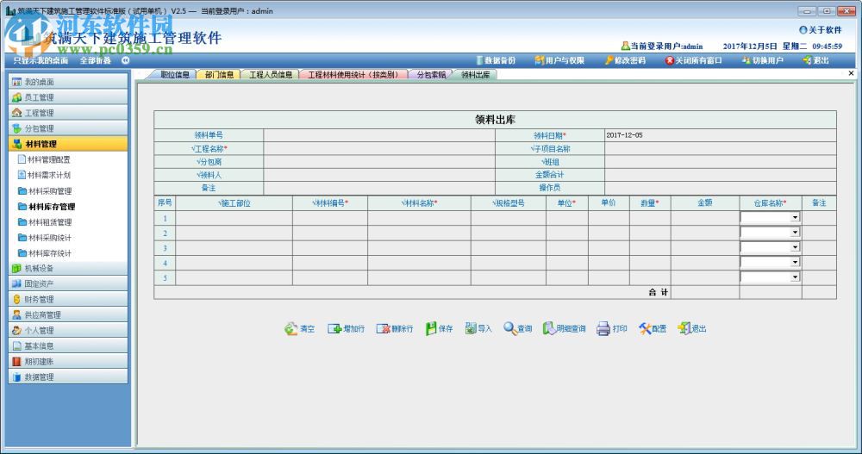Click 只显示我的桌面 button
The width and height of the screenshot is (862, 454).
click(x=41, y=60)
